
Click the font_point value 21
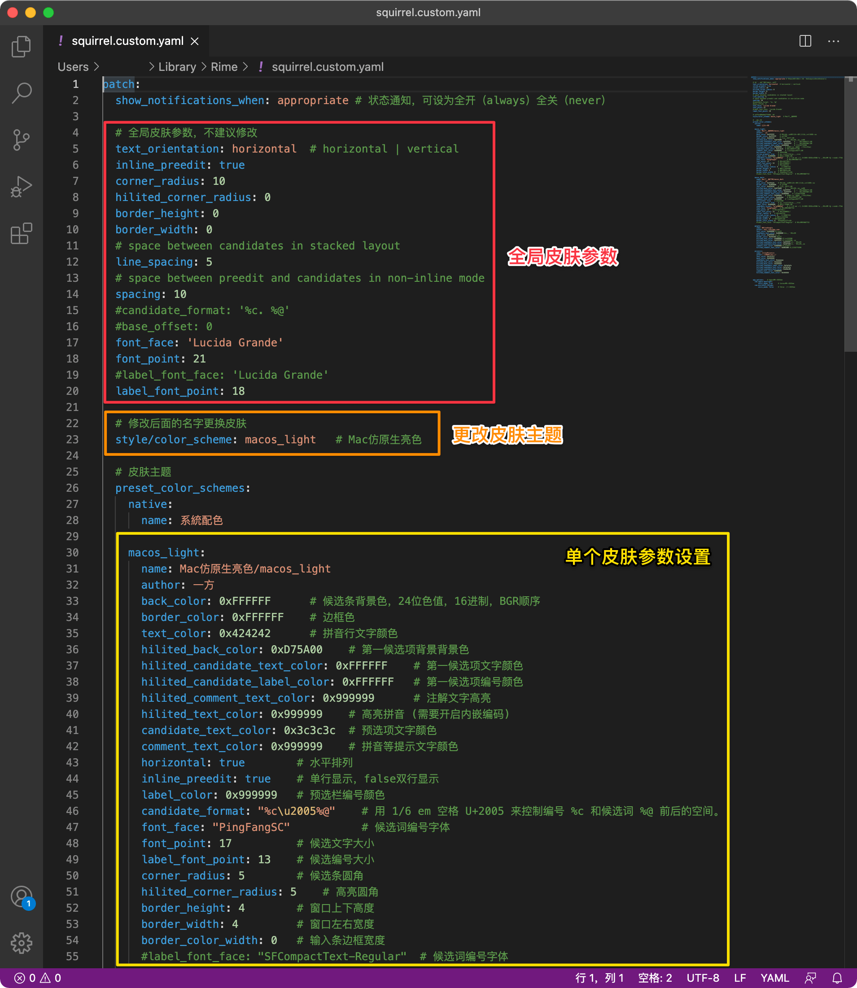[x=199, y=358]
